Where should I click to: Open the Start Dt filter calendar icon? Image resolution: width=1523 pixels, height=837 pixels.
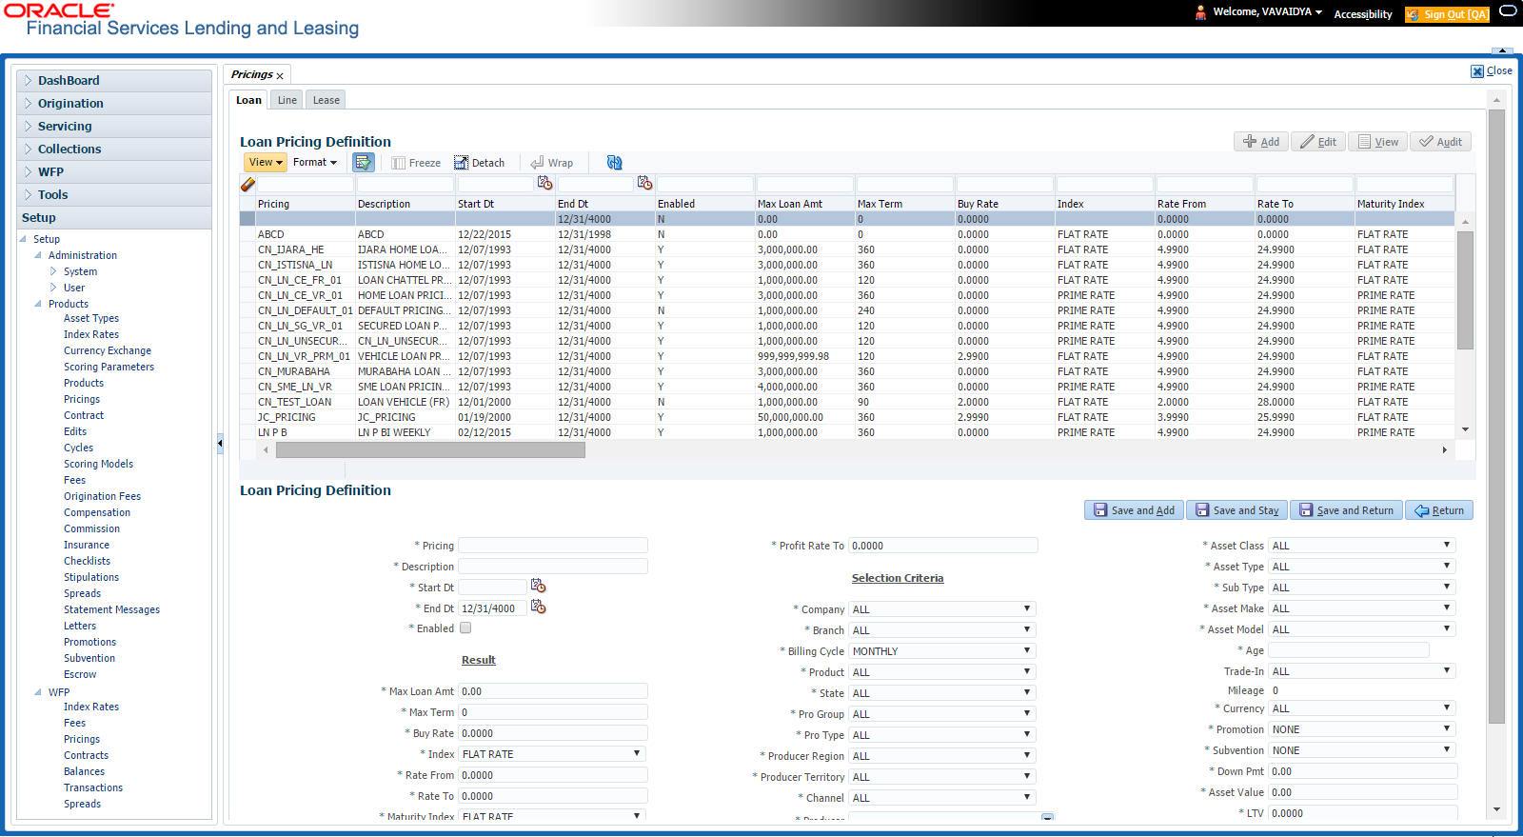coord(544,184)
